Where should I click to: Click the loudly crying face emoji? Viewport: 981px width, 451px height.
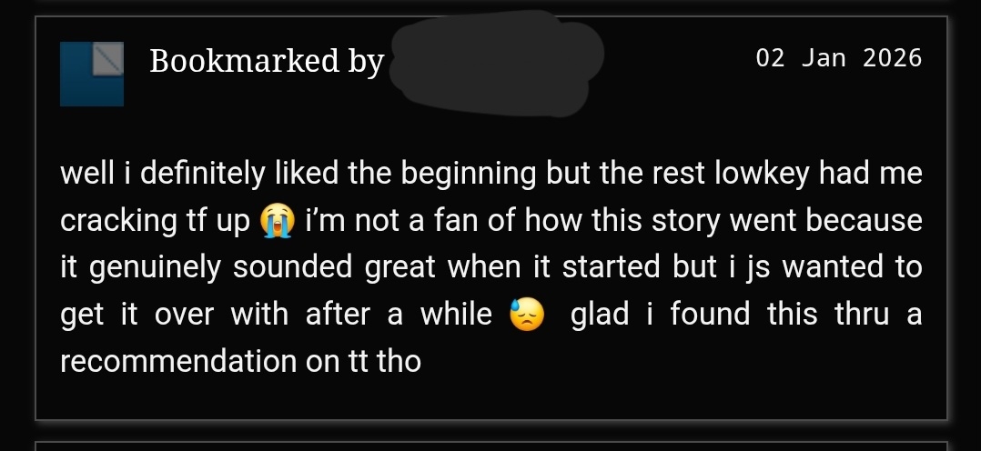point(278,221)
